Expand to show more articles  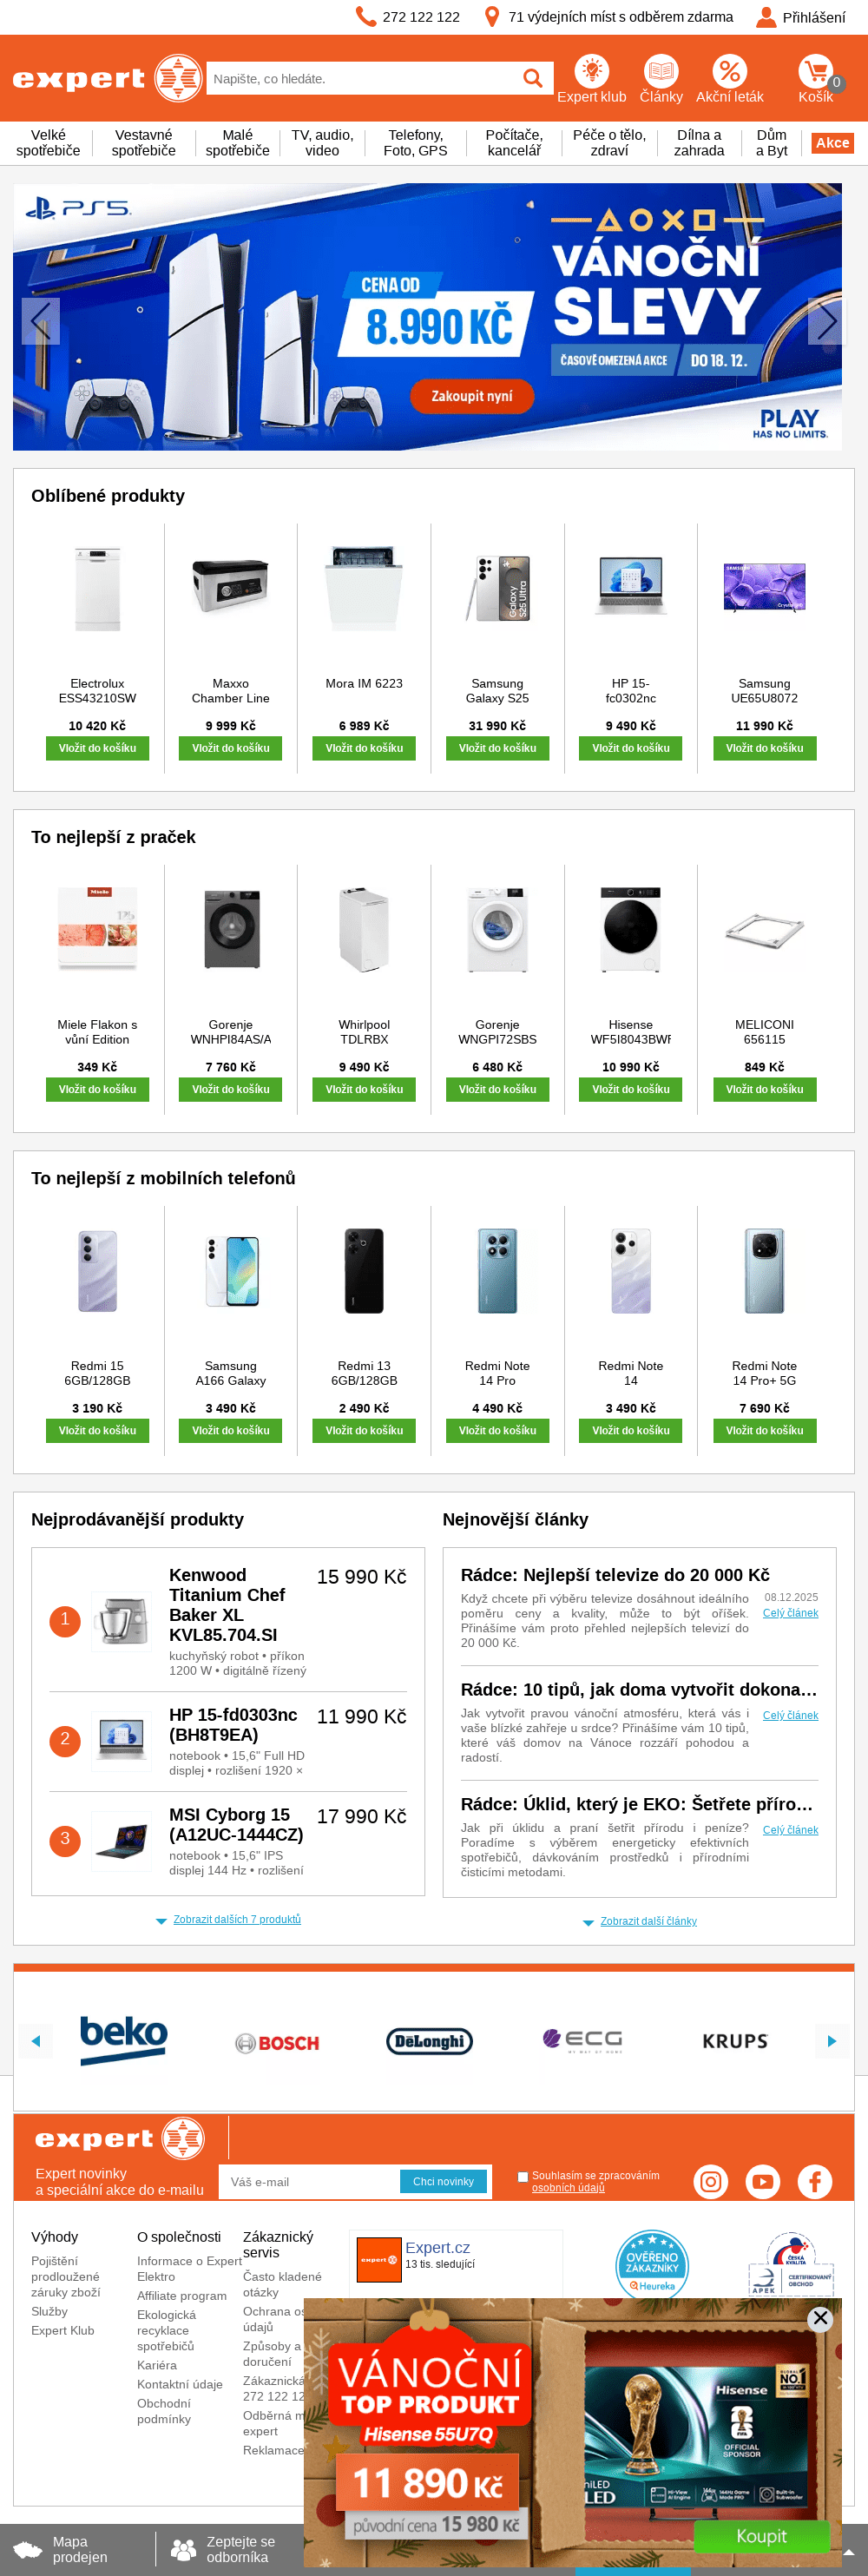pos(648,1921)
